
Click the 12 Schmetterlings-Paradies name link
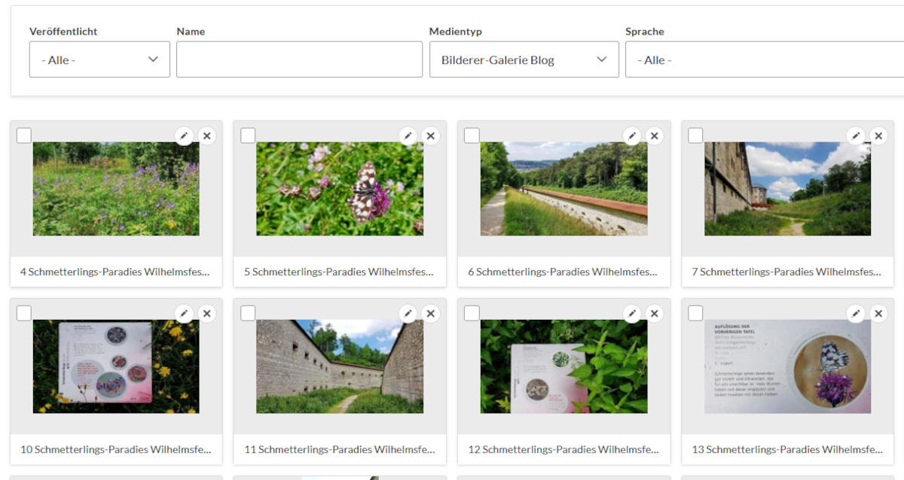tap(562, 449)
